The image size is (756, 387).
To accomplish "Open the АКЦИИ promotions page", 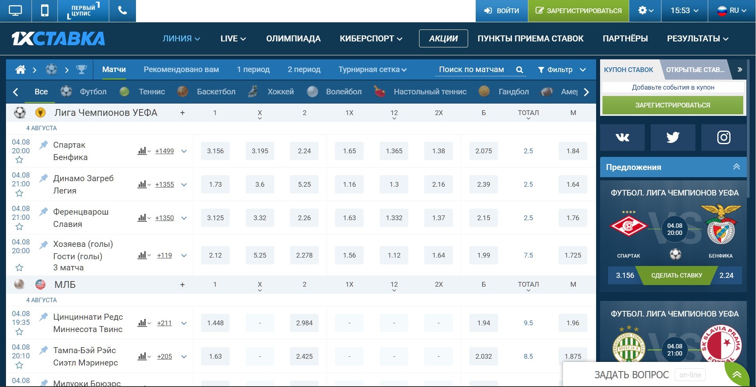I will coord(443,39).
